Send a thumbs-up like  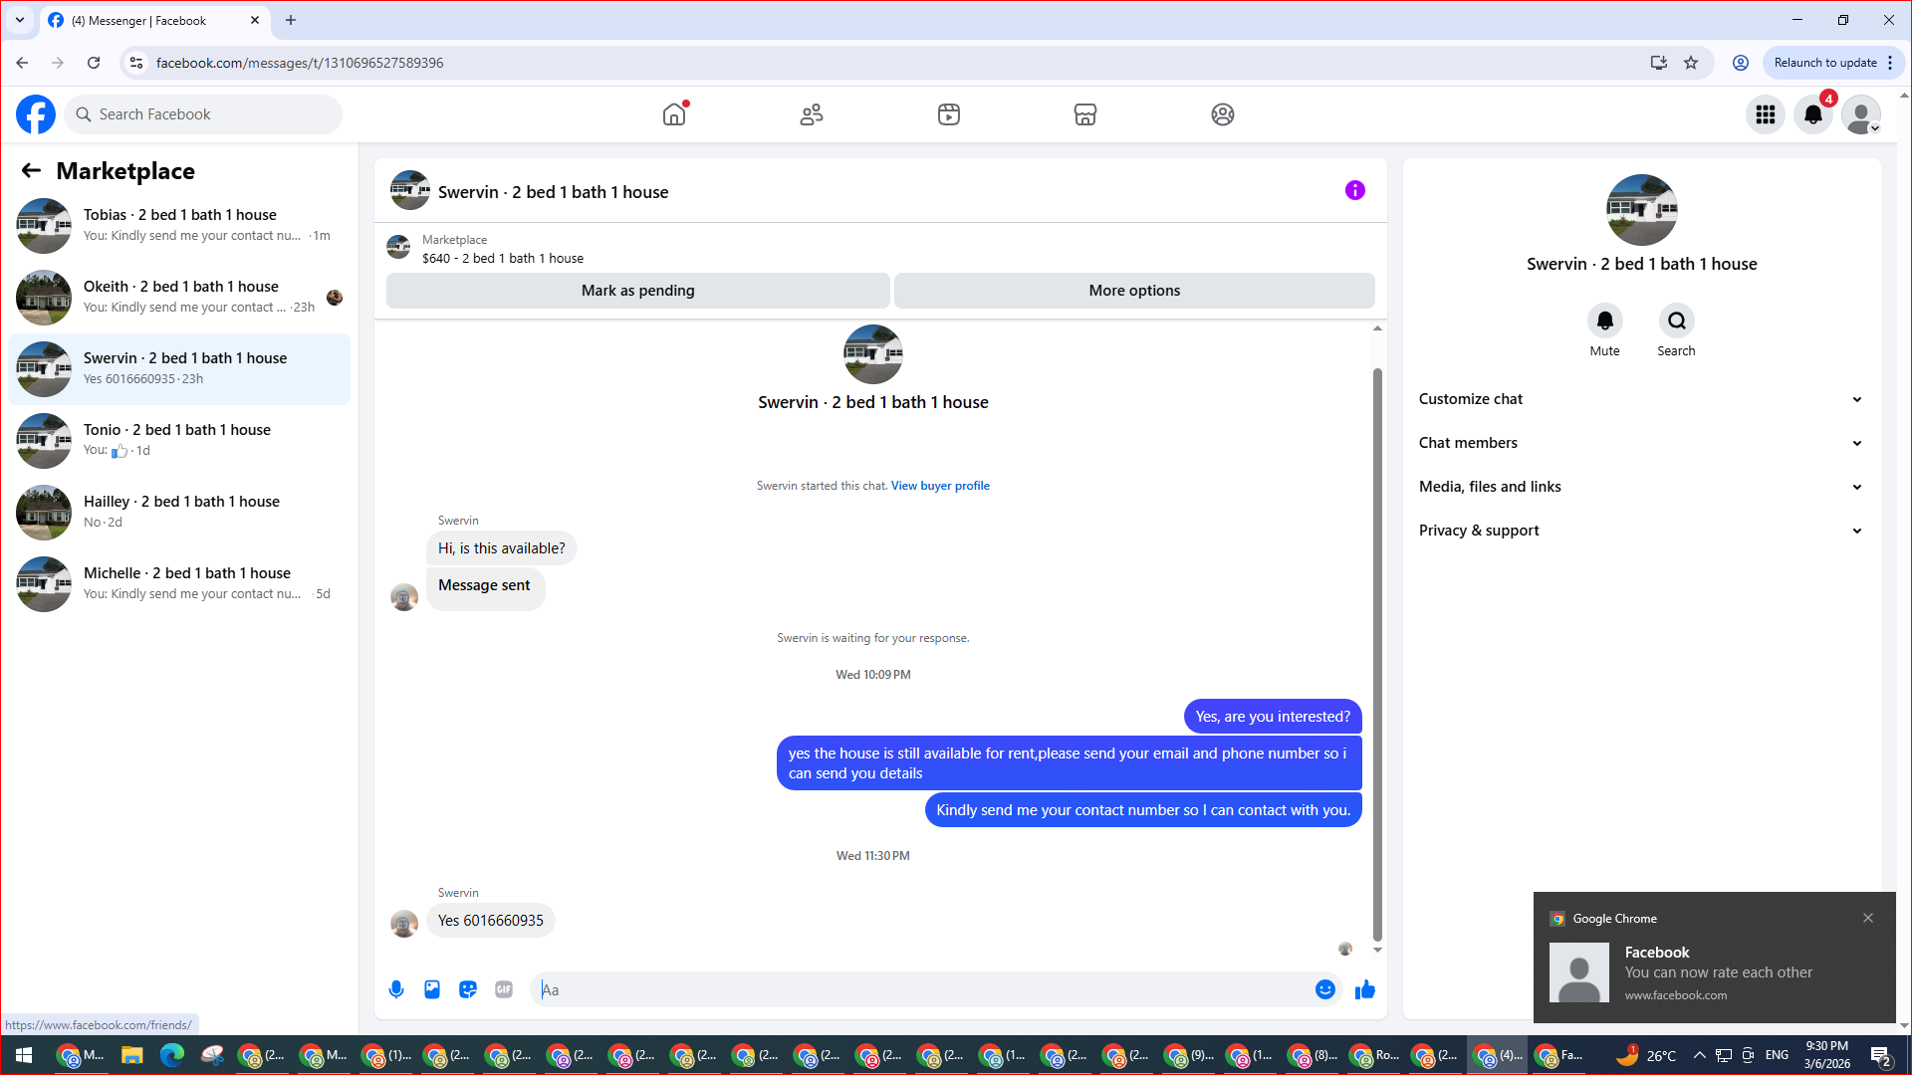[1365, 989]
